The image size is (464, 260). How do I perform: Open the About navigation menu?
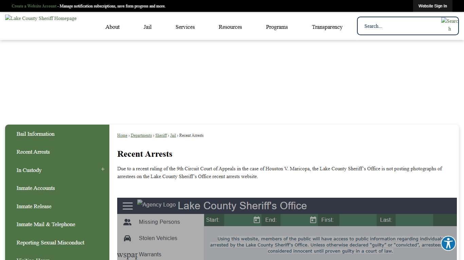[112, 27]
